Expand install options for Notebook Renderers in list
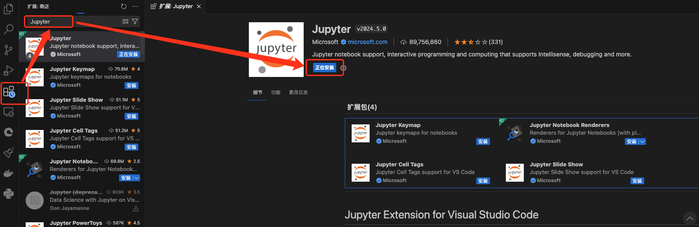 (x=136, y=178)
